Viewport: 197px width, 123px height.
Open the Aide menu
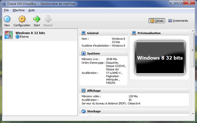point(32,10)
